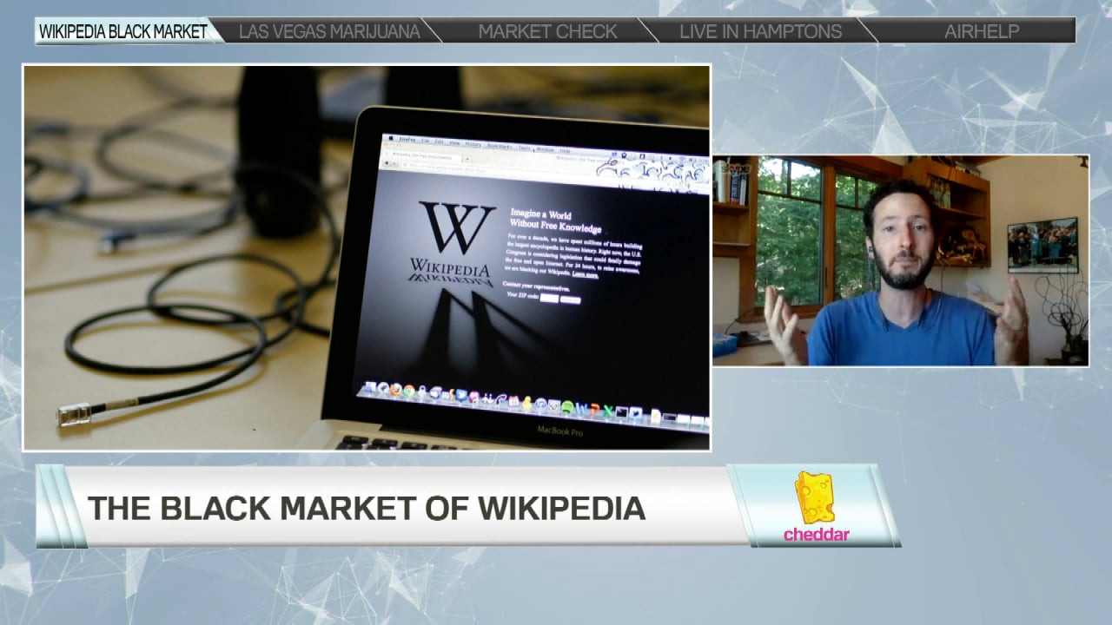Image resolution: width=1112 pixels, height=625 pixels.
Task: Open the Window menu in laptop menu bar
Action: tap(546, 149)
